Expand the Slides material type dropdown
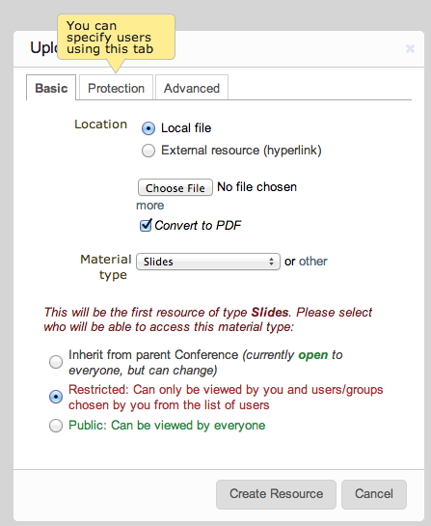This screenshot has height=526, width=431. pos(208,262)
